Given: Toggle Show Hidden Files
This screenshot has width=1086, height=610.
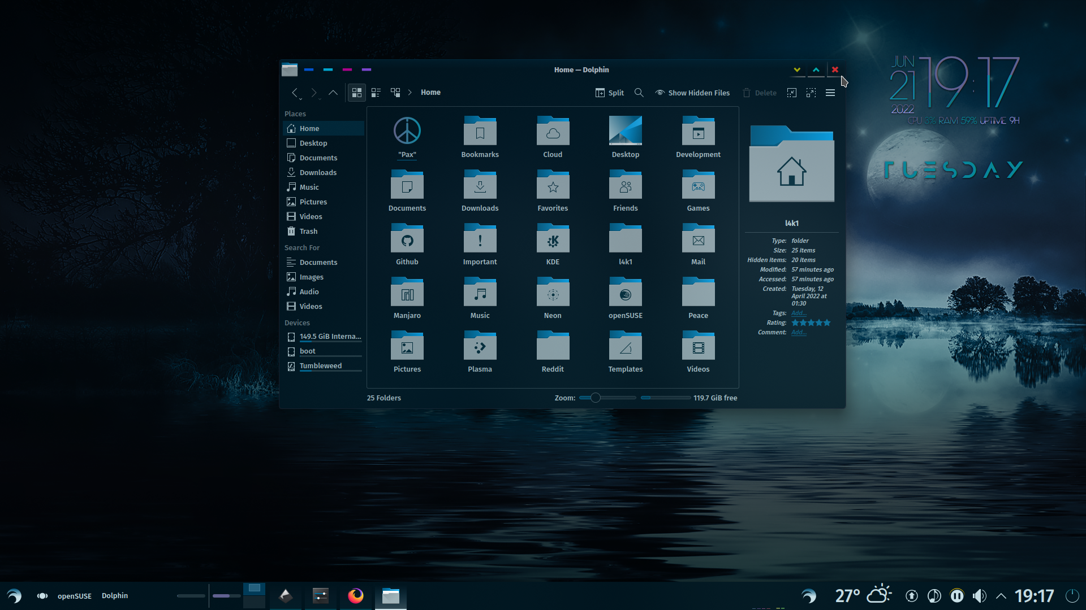Looking at the screenshot, I should coord(692,93).
